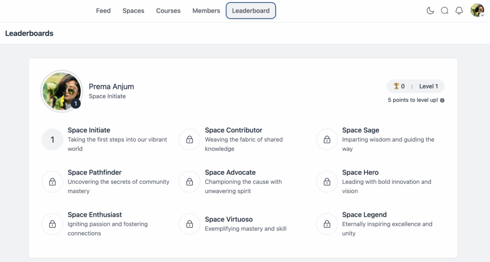Click the Prema Anjum name
Screen dimensions: 490x262
111,87
